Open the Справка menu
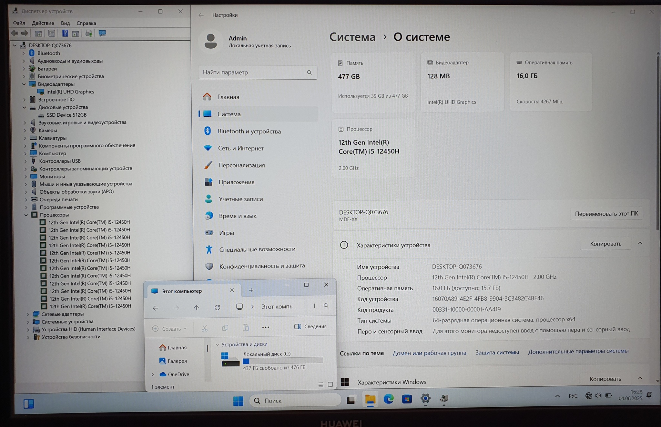The width and height of the screenshot is (661, 427). [x=86, y=23]
